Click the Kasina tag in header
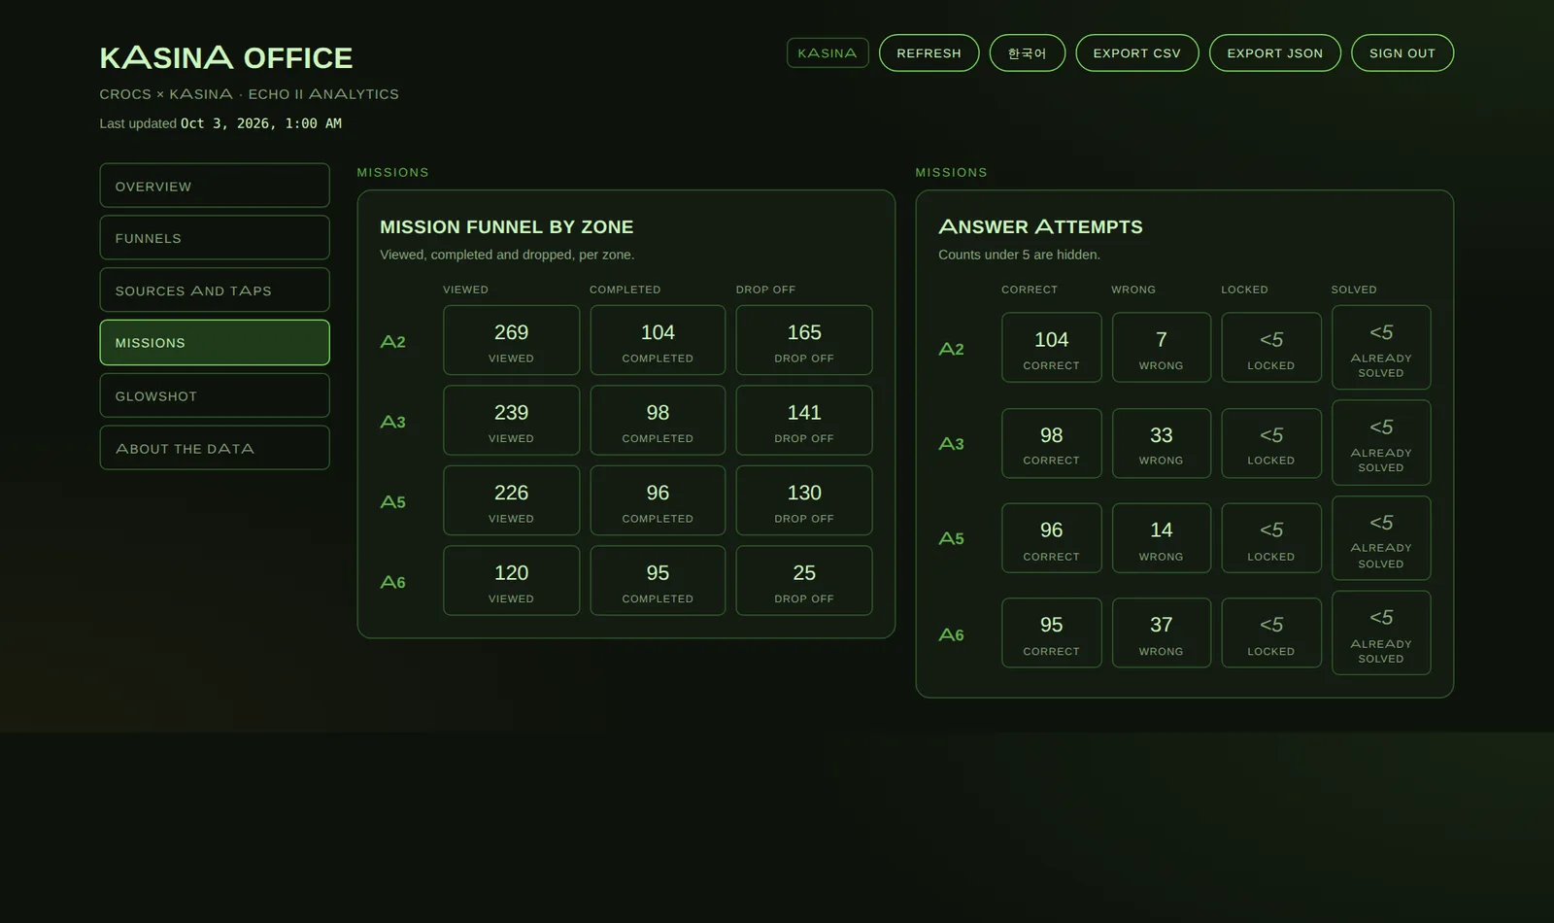 (x=828, y=53)
